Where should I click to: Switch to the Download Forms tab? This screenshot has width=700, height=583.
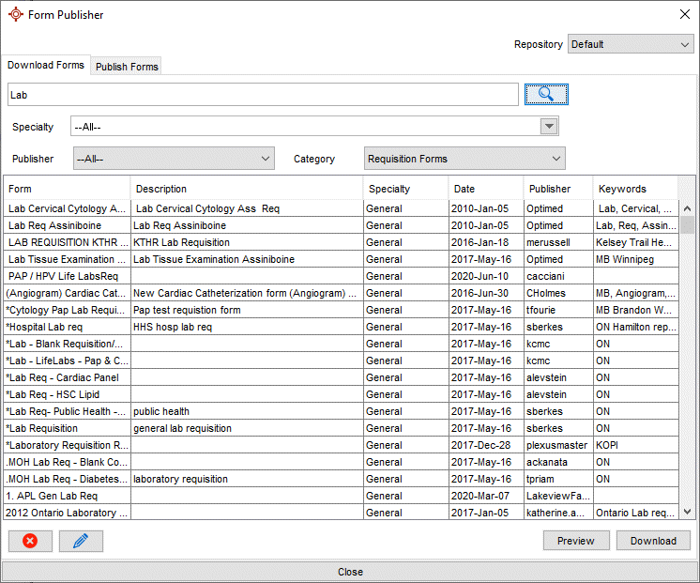(46, 65)
